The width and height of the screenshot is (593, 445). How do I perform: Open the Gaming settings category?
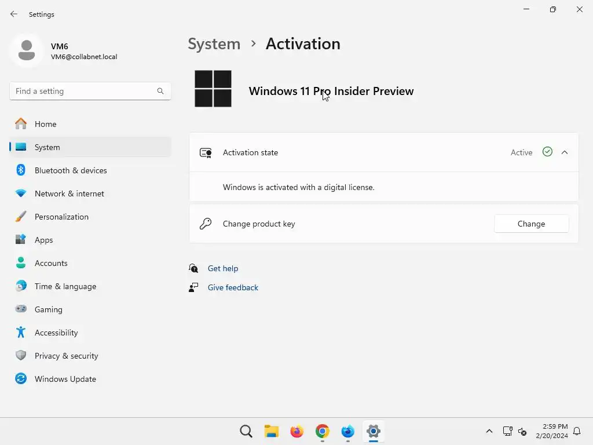[x=48, y=309]
